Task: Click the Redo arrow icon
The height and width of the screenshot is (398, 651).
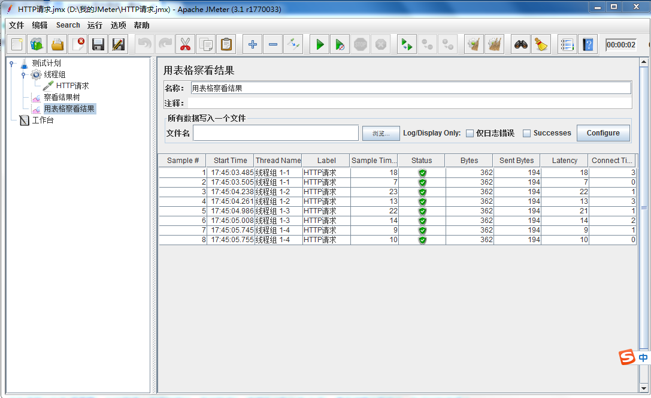Action: [x=165, y=44]
